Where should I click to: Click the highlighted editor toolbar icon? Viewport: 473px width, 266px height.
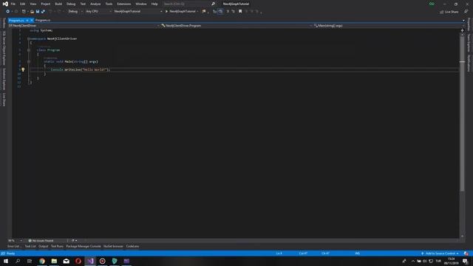(x=220, y=12)
